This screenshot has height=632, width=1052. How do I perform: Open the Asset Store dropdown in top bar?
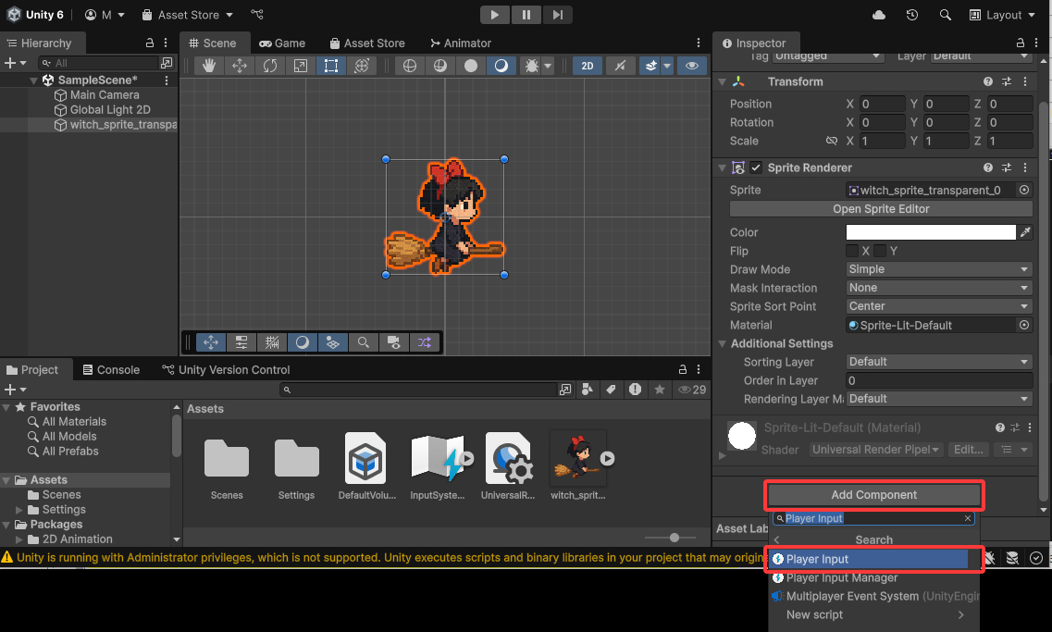coord(187,15)
